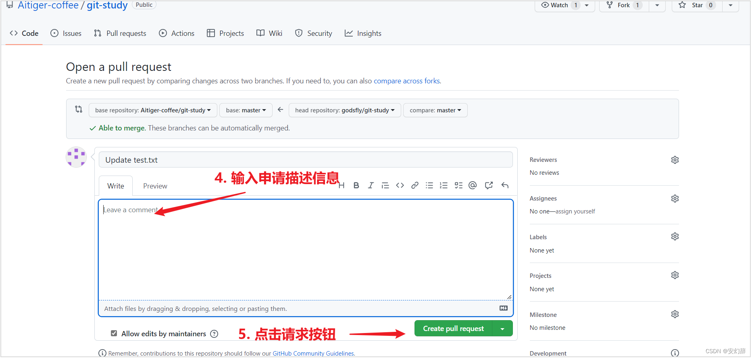
Task: Open the head repository dropdown
Action: [x=345, y=110]
